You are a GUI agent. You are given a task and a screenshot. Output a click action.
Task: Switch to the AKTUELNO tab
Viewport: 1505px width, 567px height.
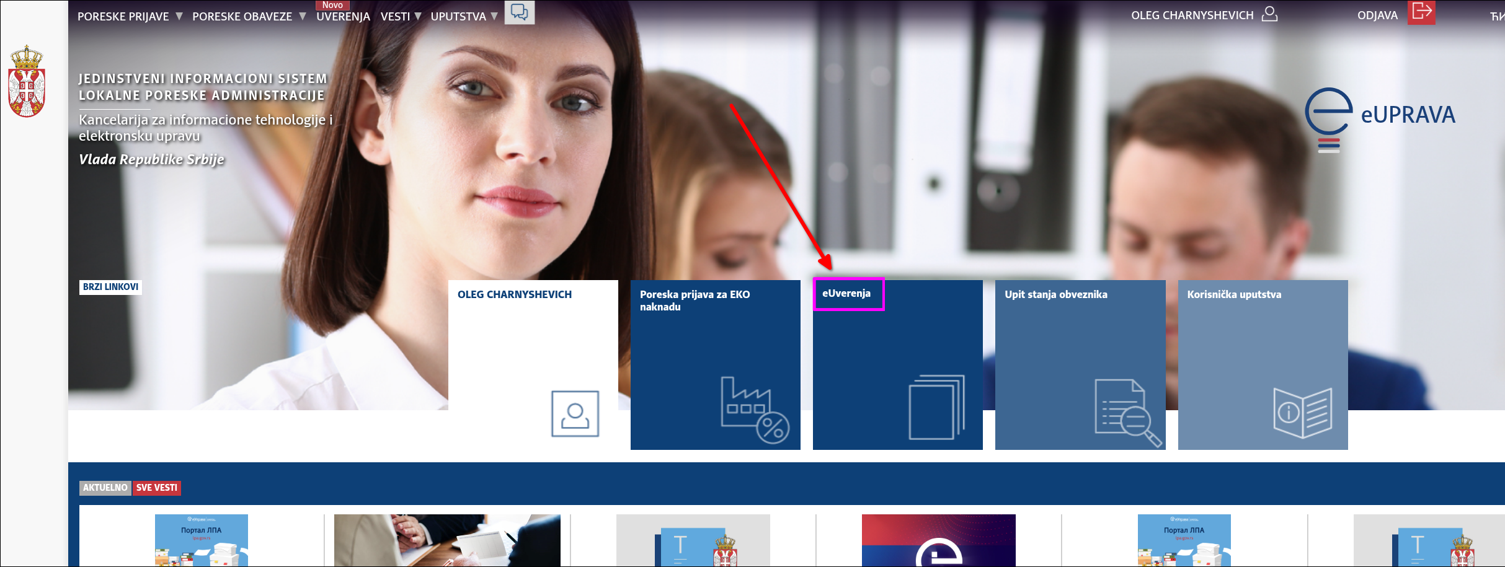coord(105,488)
